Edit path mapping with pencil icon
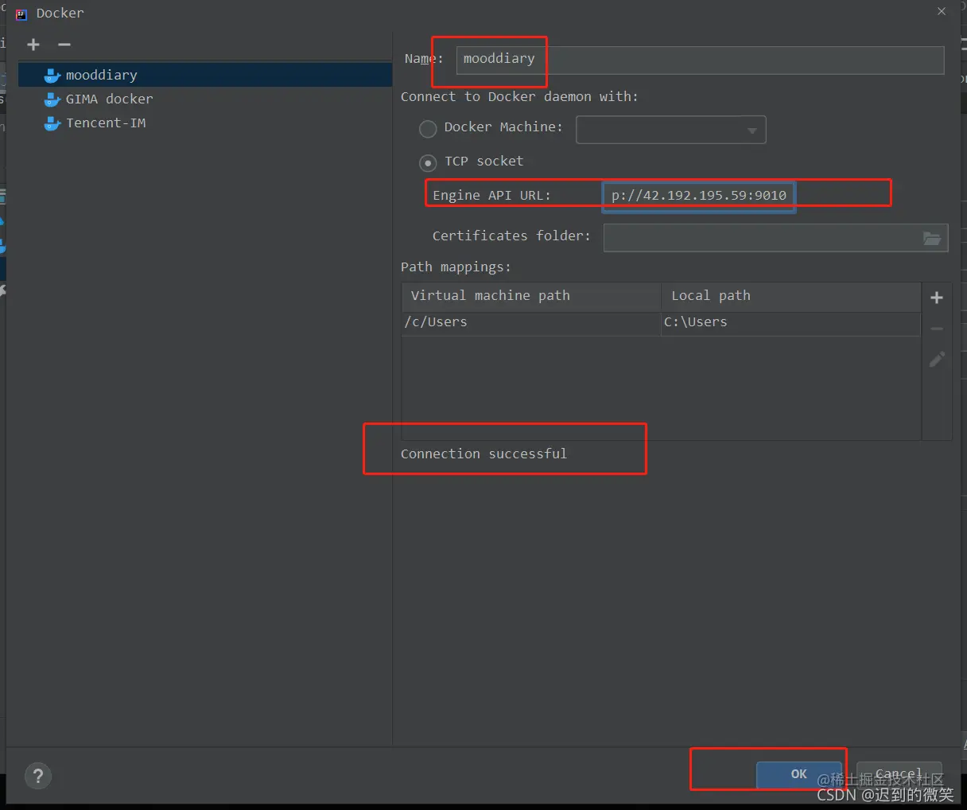Viewport: 967px width, 810px height. coord(937,360)
